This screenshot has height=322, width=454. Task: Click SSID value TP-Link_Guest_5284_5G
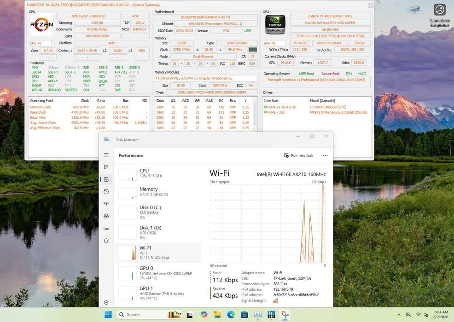tap(292, 278)
